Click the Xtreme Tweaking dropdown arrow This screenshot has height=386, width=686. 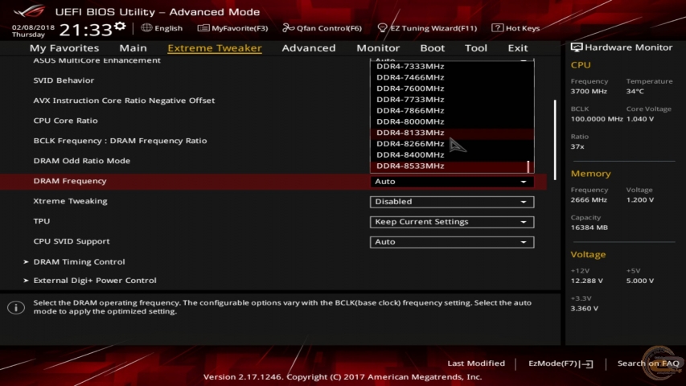tap(524, 202)
